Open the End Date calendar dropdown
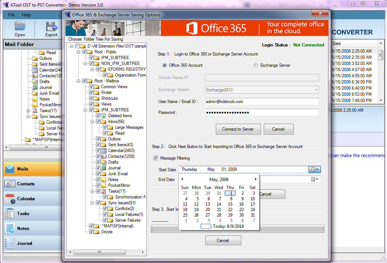The width and height of the screenshot is (387, 263). point(315,180)
